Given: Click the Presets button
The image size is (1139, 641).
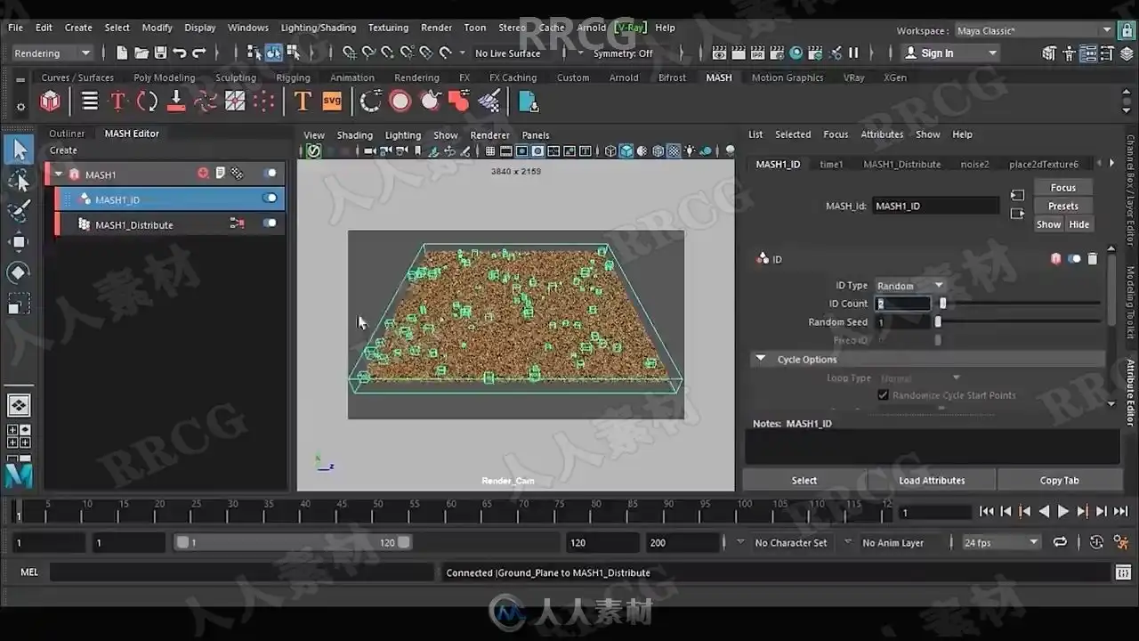Looking at the screenshot, I should [1063, 206].
